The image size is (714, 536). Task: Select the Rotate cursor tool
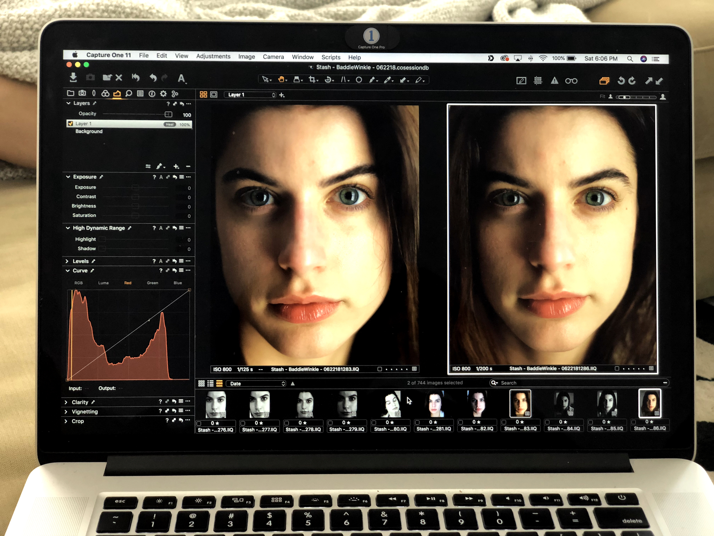[329, 80]
